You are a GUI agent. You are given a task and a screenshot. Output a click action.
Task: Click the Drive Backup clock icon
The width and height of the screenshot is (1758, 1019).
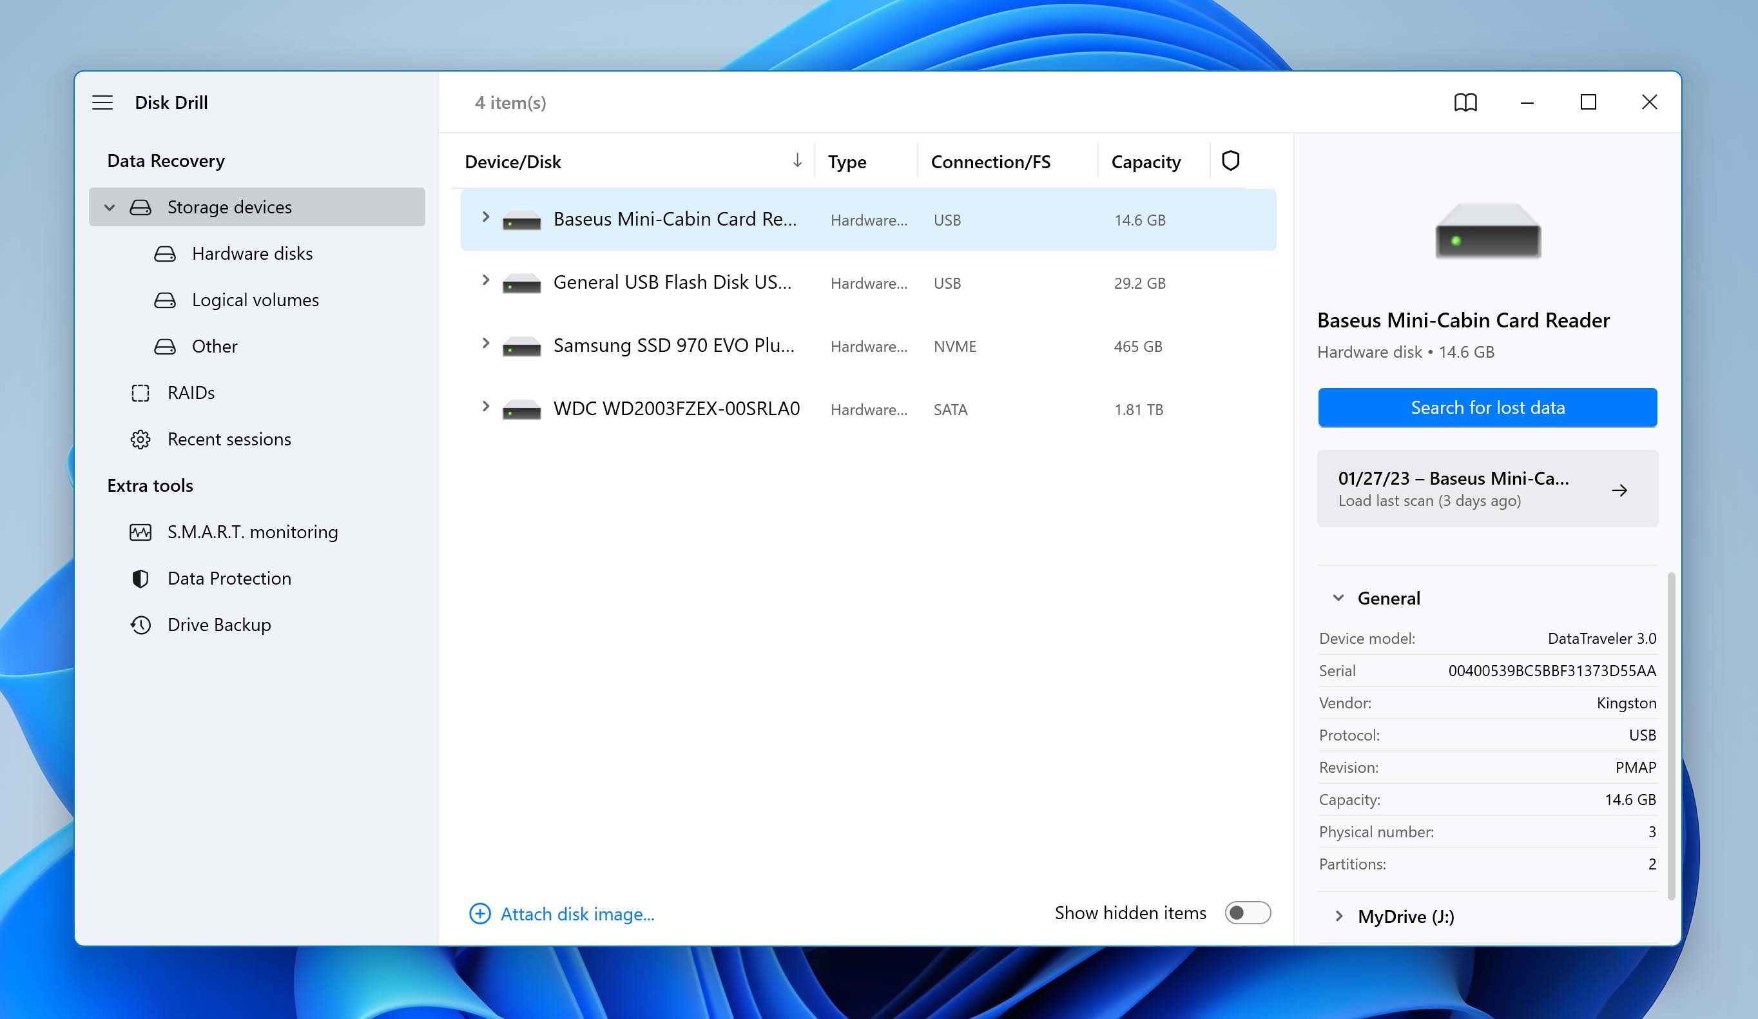(x=142, y=623)
